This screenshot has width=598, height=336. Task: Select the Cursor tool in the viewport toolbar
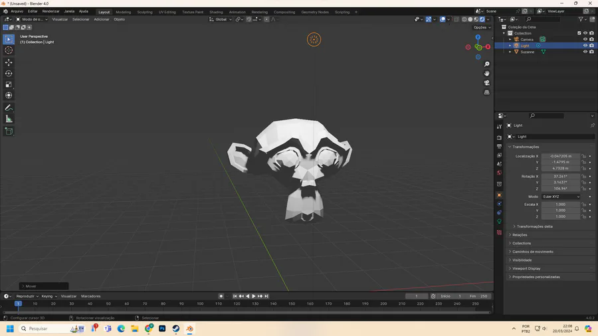click(9, 50)
